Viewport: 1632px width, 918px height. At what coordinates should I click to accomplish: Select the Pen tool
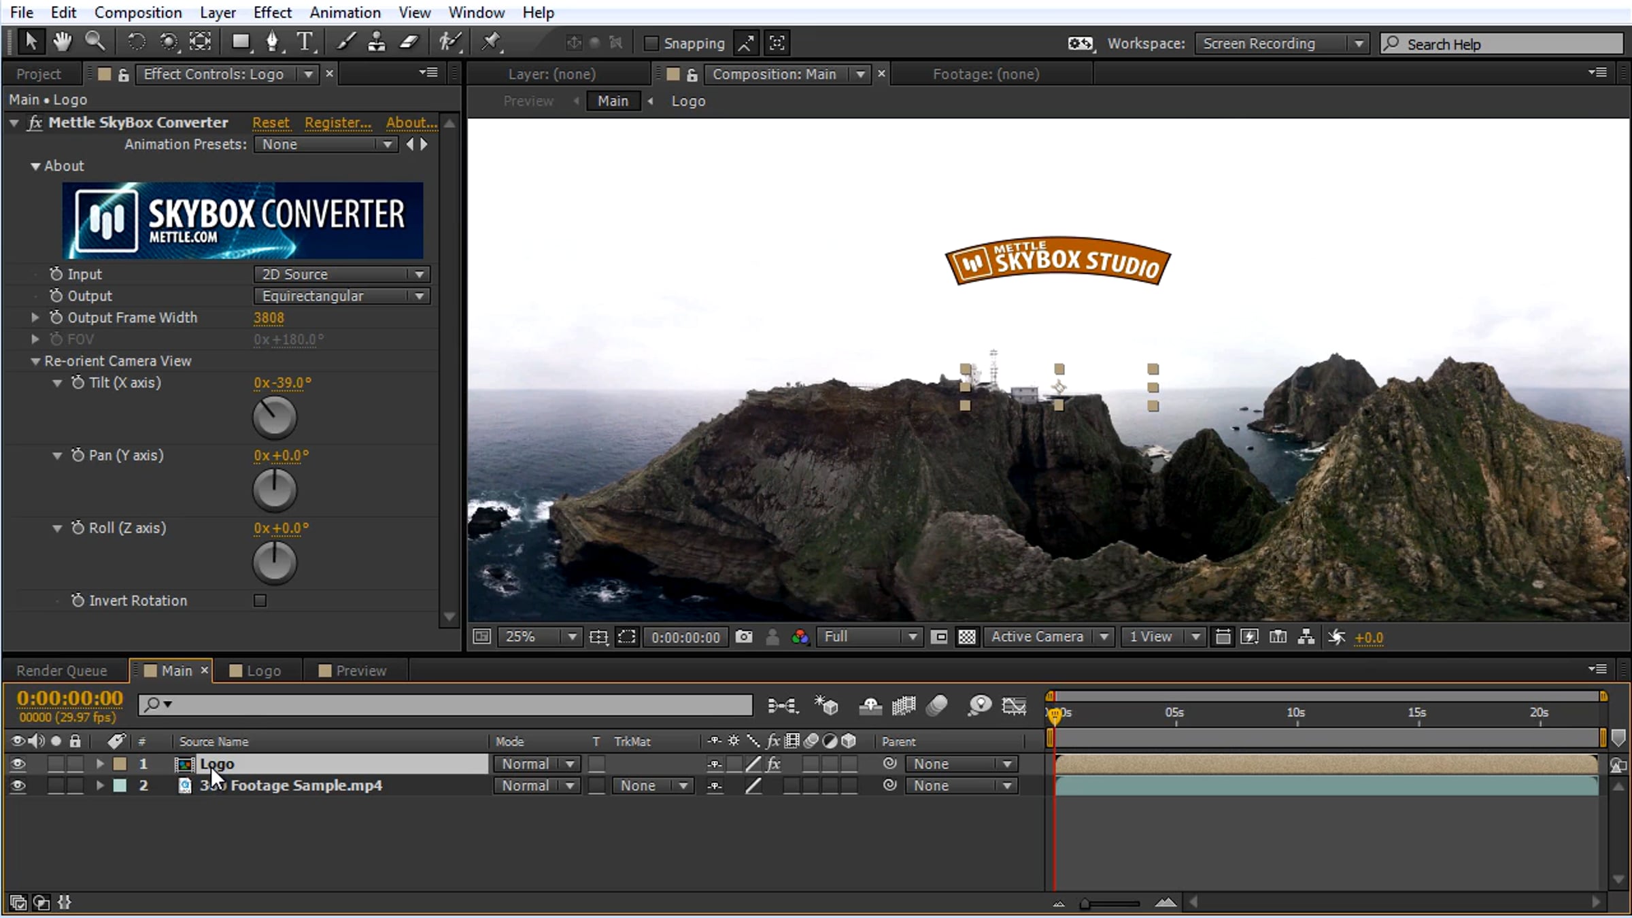pos(273,42)
